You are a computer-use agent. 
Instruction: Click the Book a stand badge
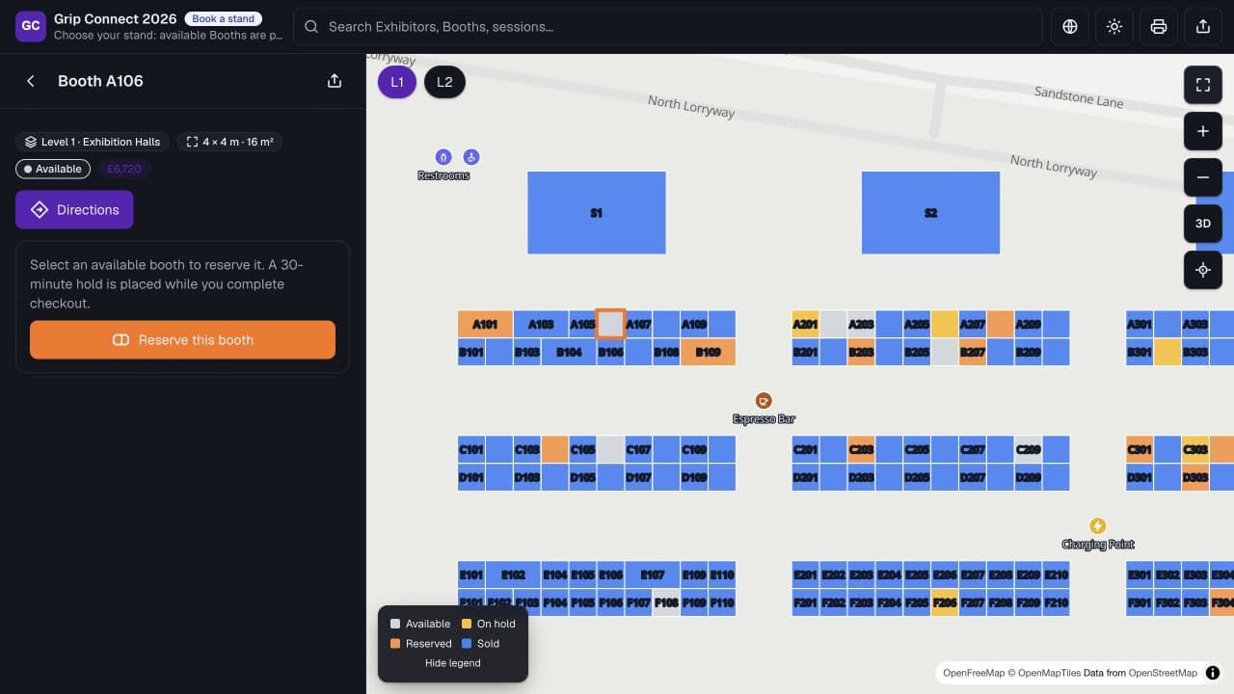click(223, 19)
